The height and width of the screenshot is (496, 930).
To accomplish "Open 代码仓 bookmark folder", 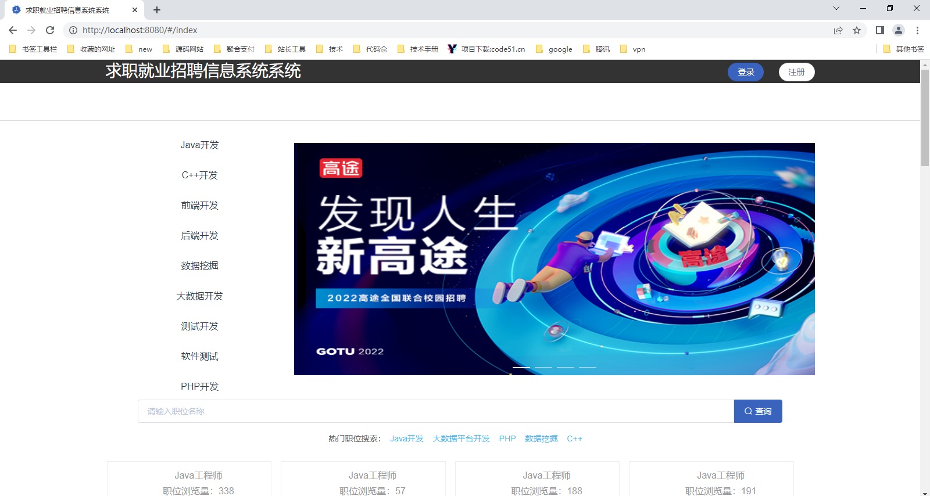I will (x=370, y=49).
